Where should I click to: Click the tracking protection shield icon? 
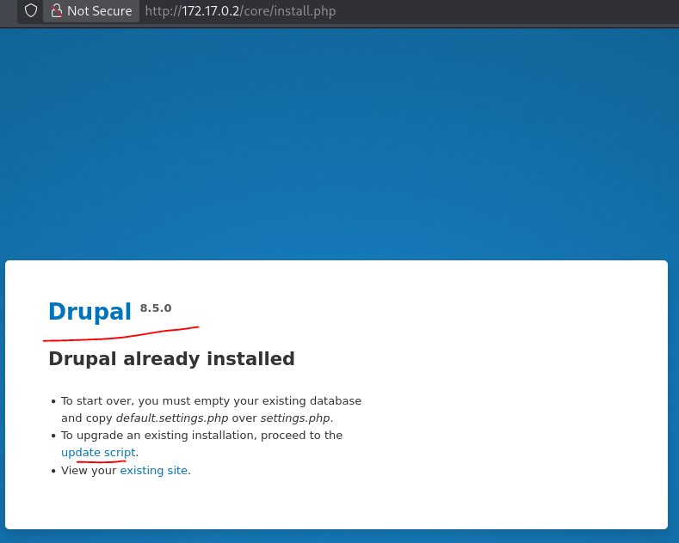coord(31,11)
